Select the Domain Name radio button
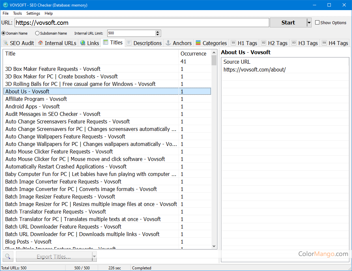 tap(4, 33)
